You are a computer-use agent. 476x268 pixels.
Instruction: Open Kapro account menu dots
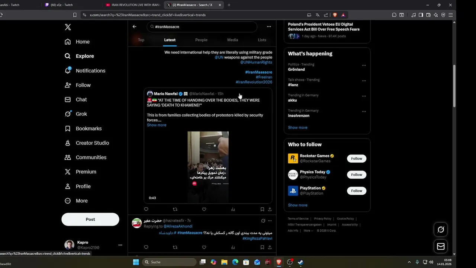pos(120,245)
